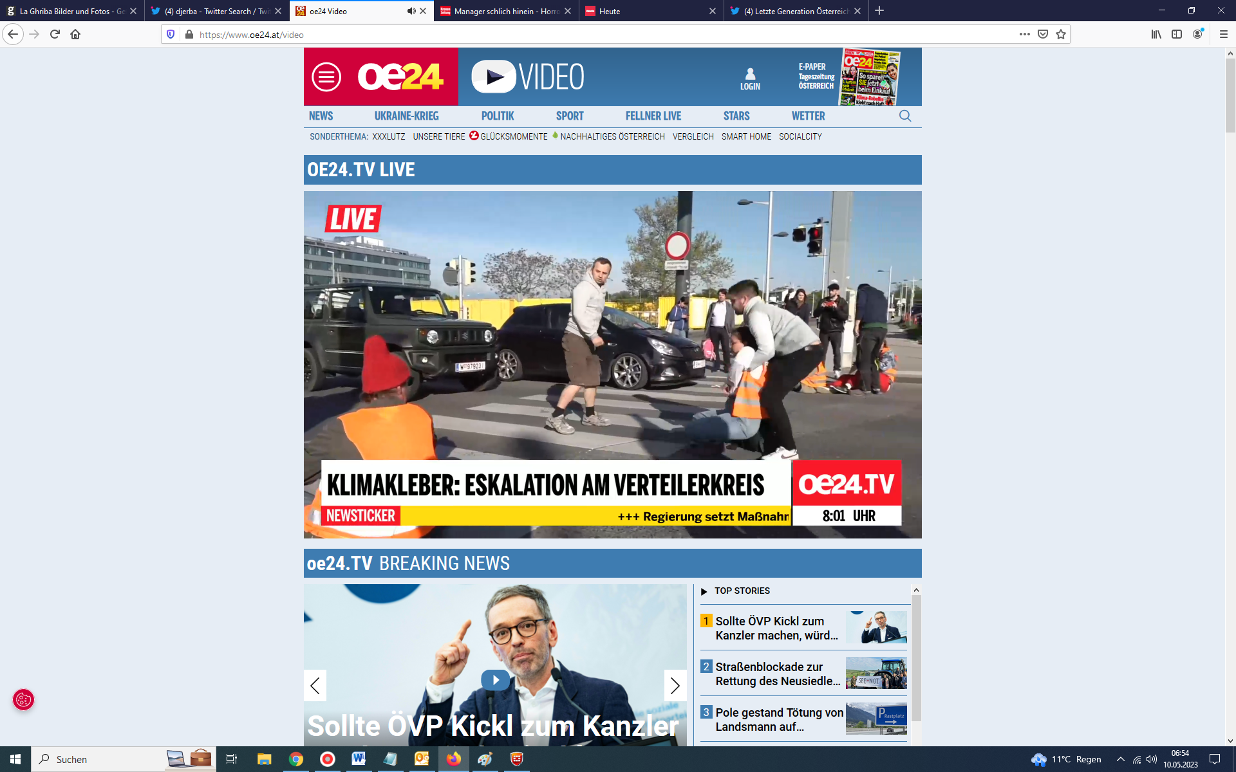Image resolution: width=1236 pixels, height=772 pixels.
Task: Toggle Firefox sidebar view
Action: (1177, 34)
